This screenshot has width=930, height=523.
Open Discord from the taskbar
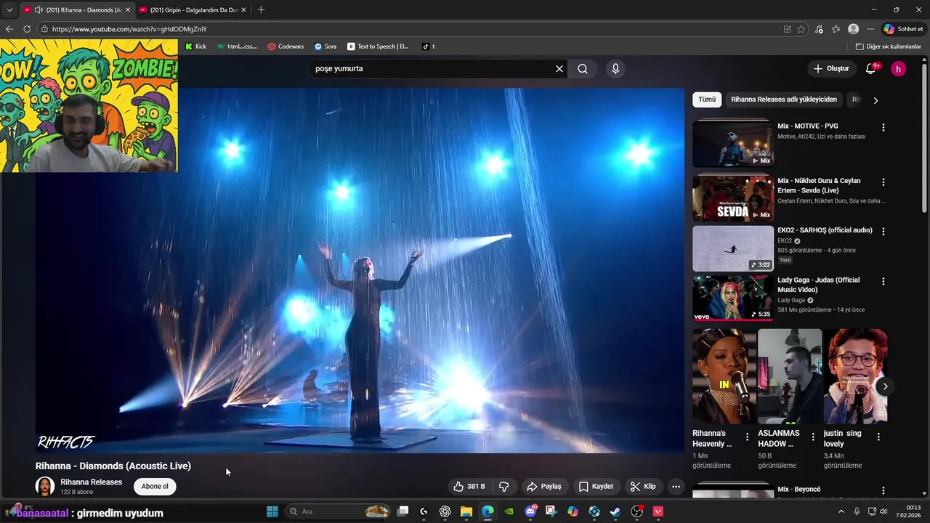[x=530, y=511]
